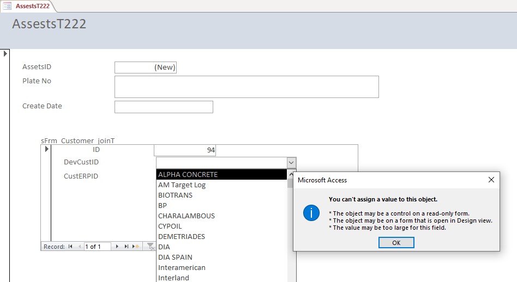This screenshot has width=517, height=282.
Task: Click the AssetsID label
Action: (x=37, y=67)
